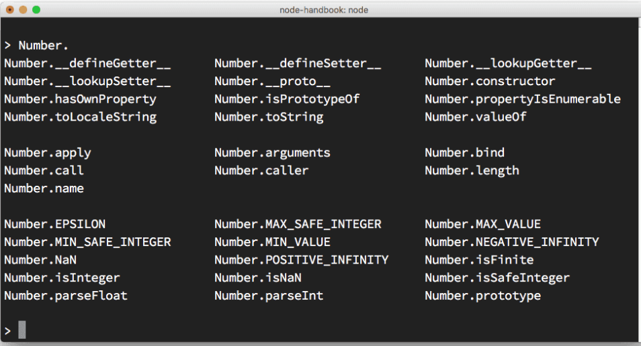Click the Number.parseFloat entry
This screenshot has width=641, height=346.
66,296
